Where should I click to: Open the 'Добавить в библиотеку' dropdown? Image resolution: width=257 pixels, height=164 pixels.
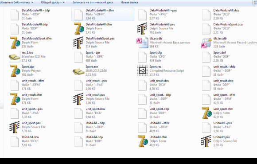tap(16, 2)
